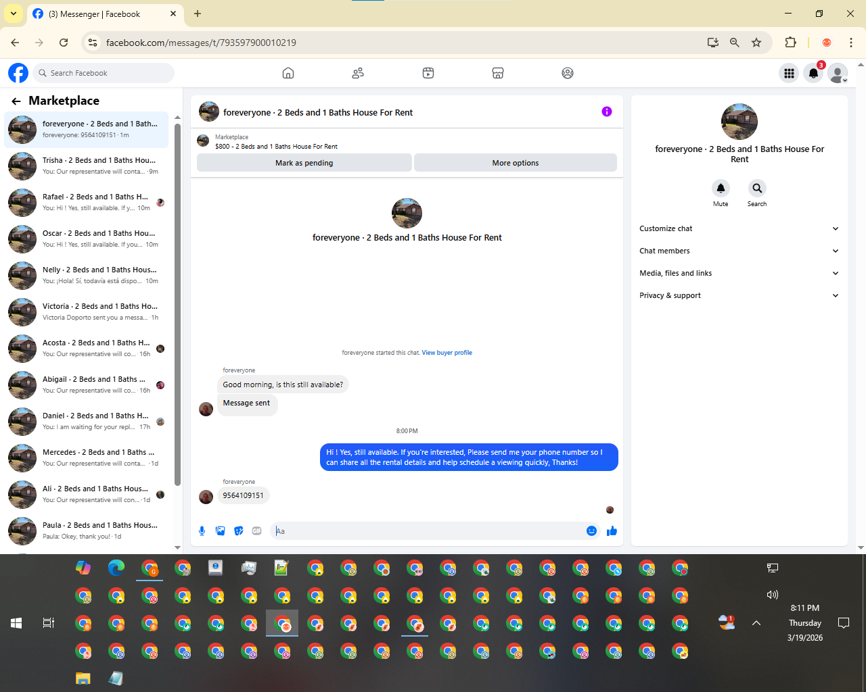The image size is (866, 692).
Task: Expand Media, files and links section
Action: coord(739,273)
